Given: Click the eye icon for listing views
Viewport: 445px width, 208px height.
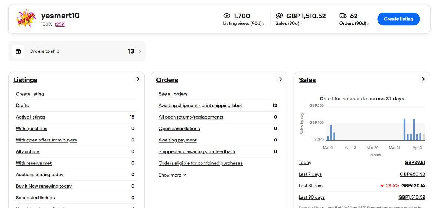Looking at the screenshot, I should pyautogui.click(x=227, y=16).
